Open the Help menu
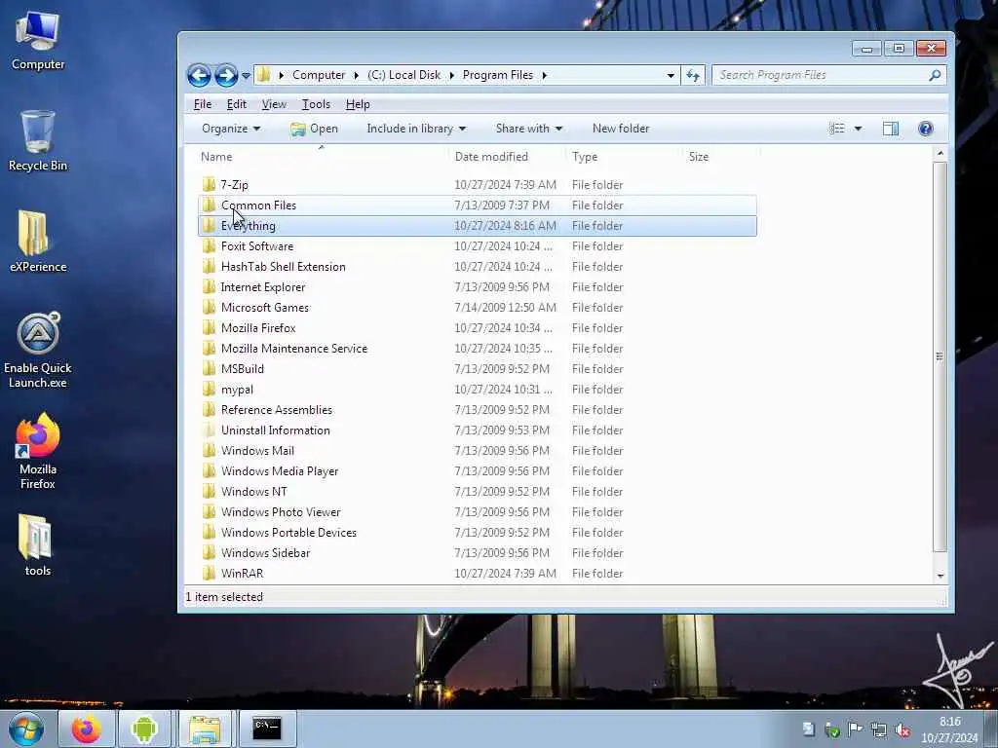 pyautogui.click(x=358, y=104)
